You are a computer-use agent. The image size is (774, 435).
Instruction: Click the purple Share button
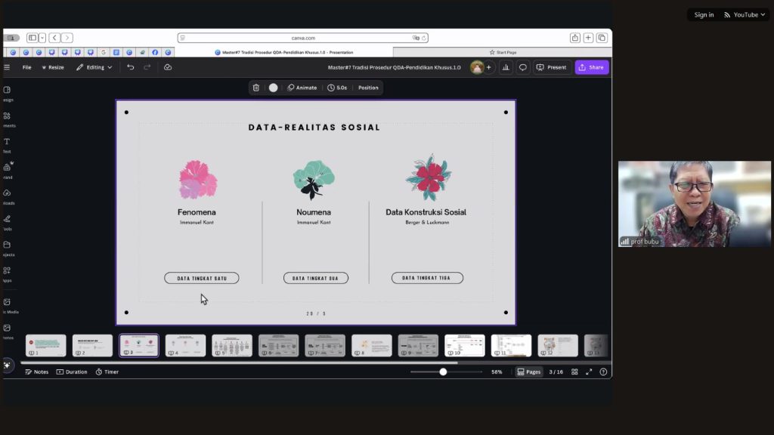click(x=591, y=67)
